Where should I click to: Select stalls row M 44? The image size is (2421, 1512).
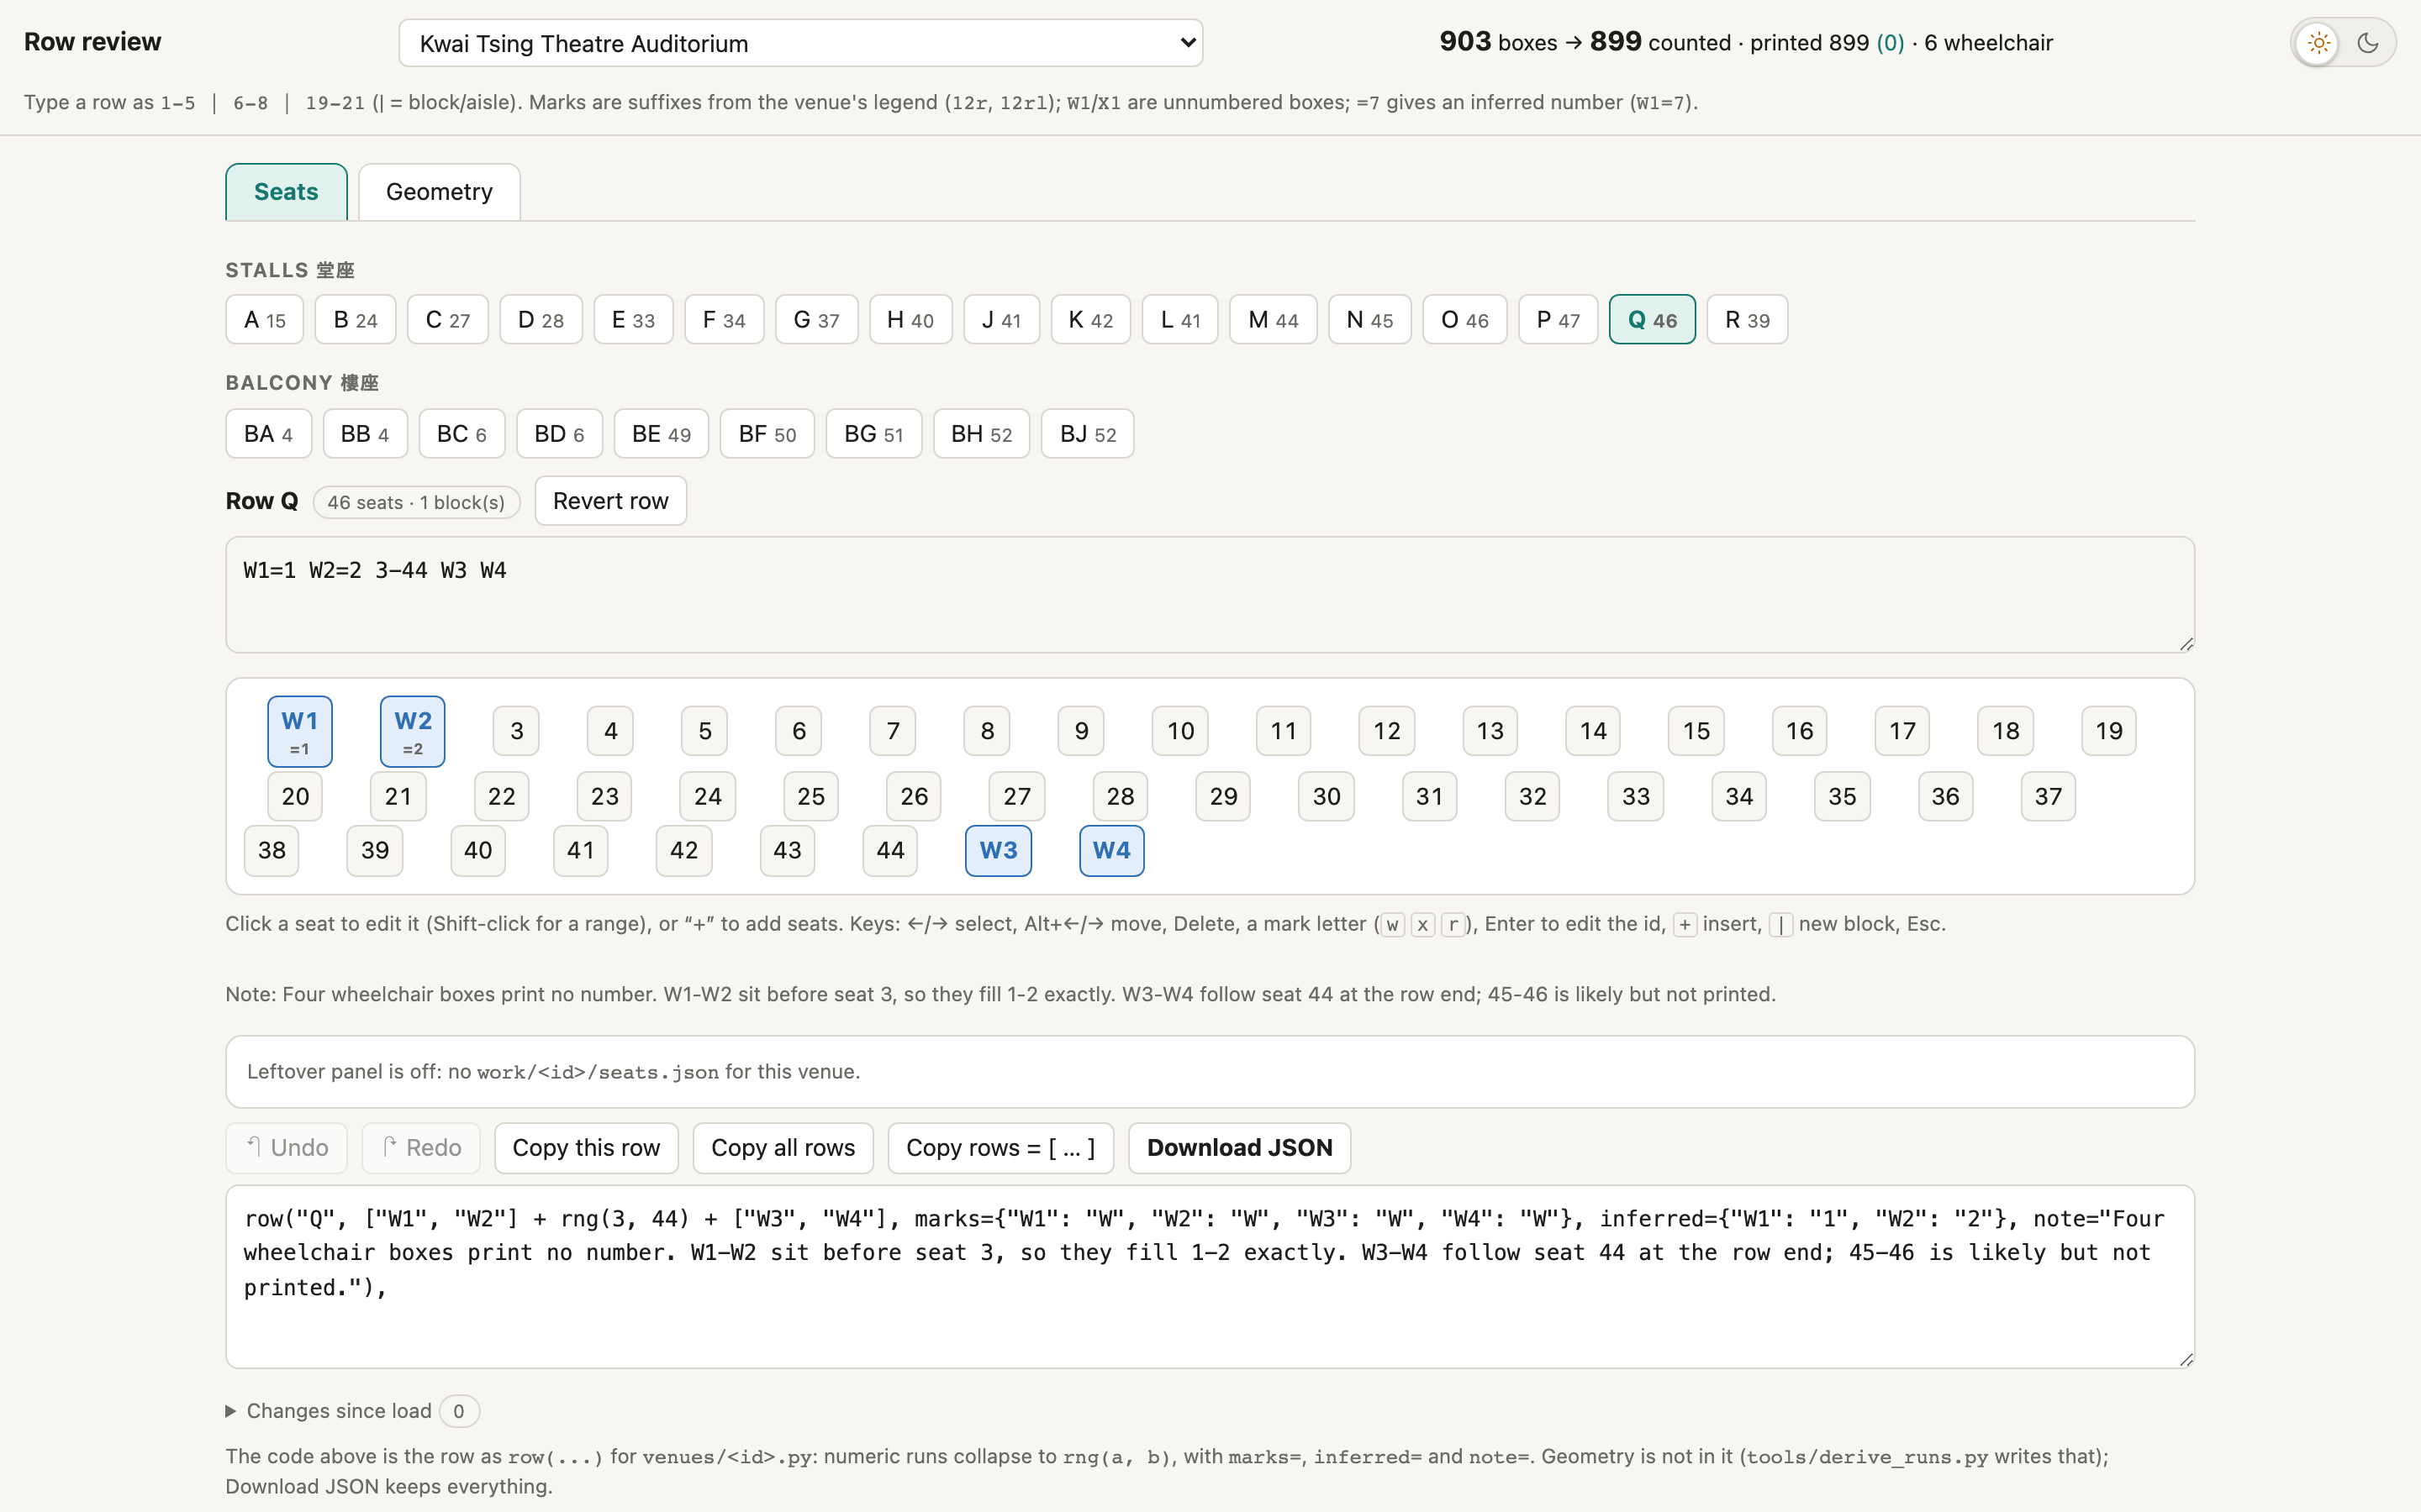tap(1273, 320)
